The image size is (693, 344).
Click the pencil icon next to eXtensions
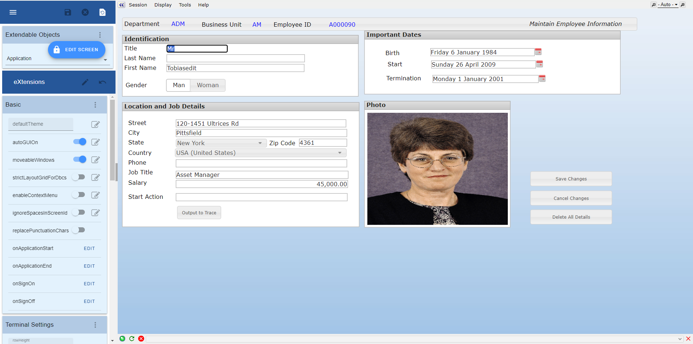tap(85, 82)
